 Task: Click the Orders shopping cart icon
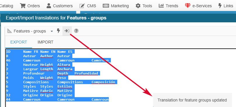22,6
